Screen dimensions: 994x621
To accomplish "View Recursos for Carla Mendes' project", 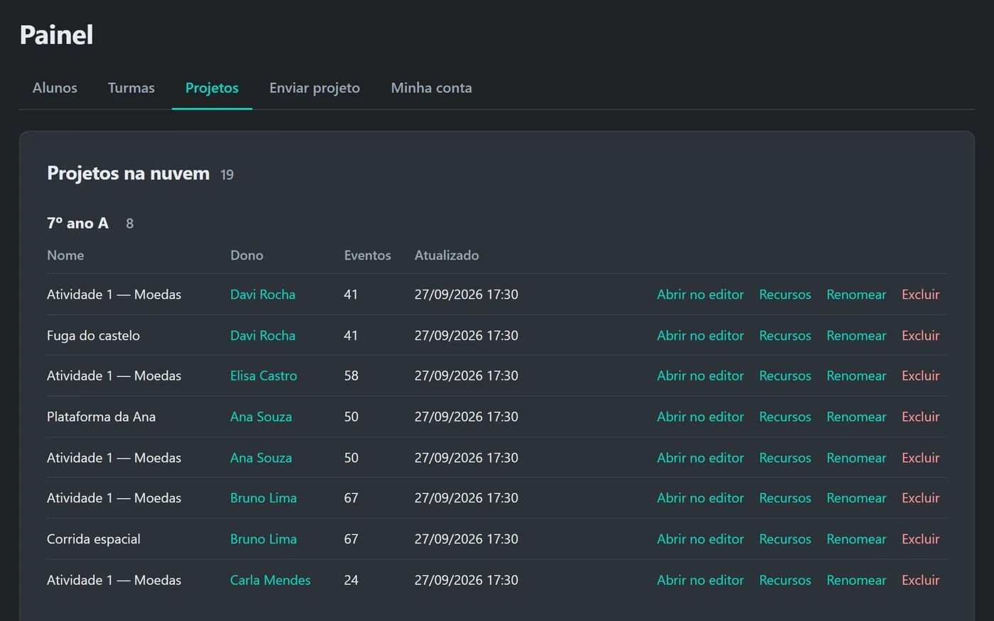I will point(785,581).
